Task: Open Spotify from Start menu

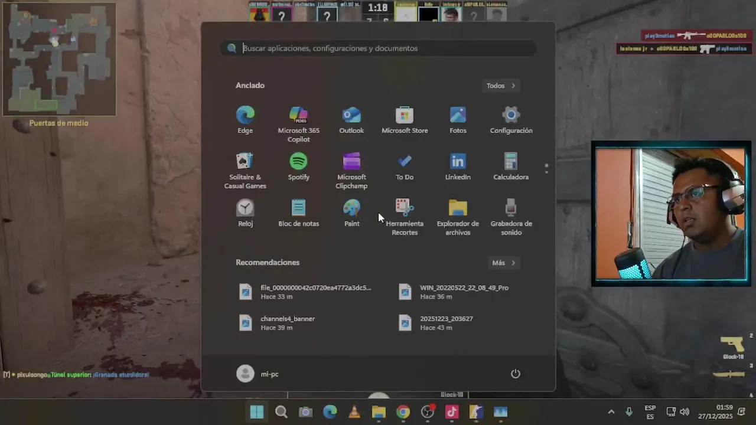Action: point(298,167)
